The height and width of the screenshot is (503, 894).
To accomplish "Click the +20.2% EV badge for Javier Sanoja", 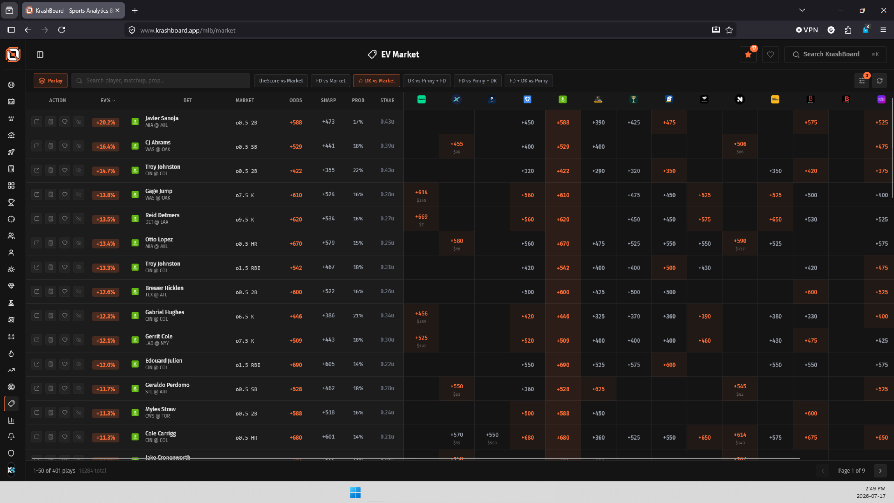I will click(x=106, y=122).
